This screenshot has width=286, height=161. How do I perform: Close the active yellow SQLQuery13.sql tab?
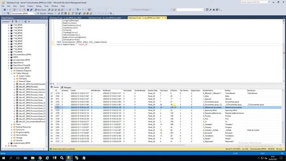click(165, 18)
